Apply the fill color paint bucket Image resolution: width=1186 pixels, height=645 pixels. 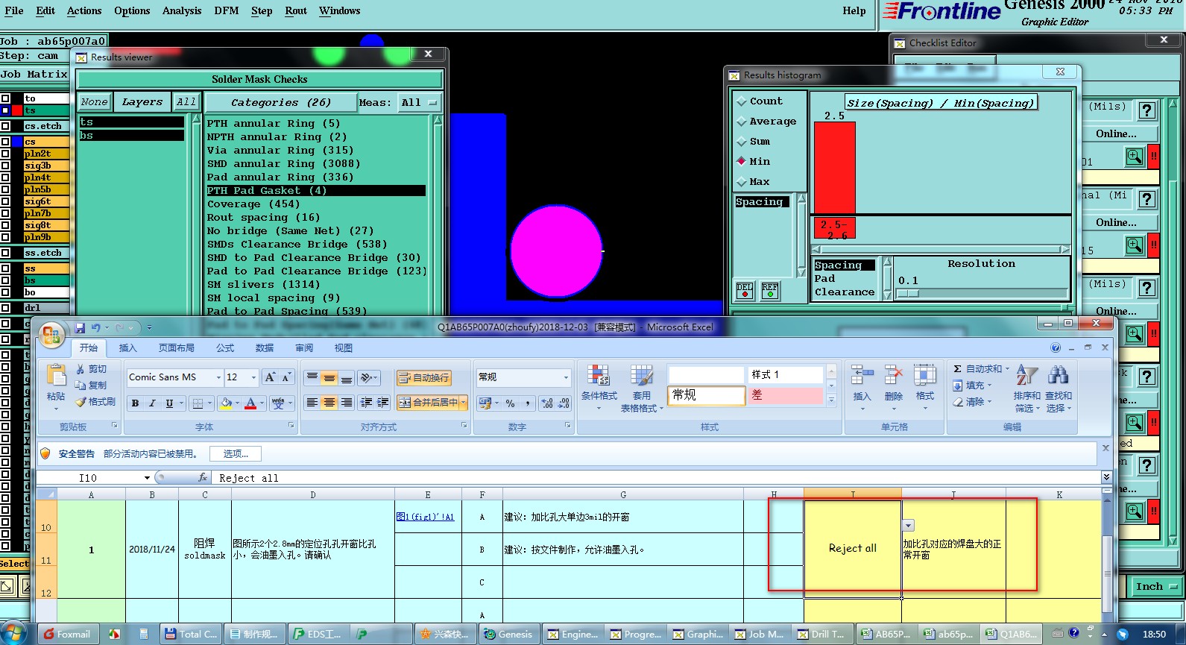coord(227,403)
